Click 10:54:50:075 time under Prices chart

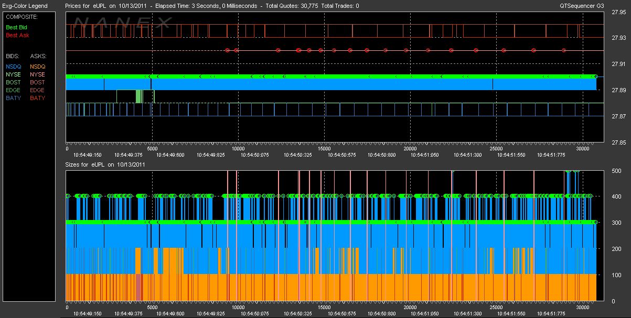click(x=255, y=155)
